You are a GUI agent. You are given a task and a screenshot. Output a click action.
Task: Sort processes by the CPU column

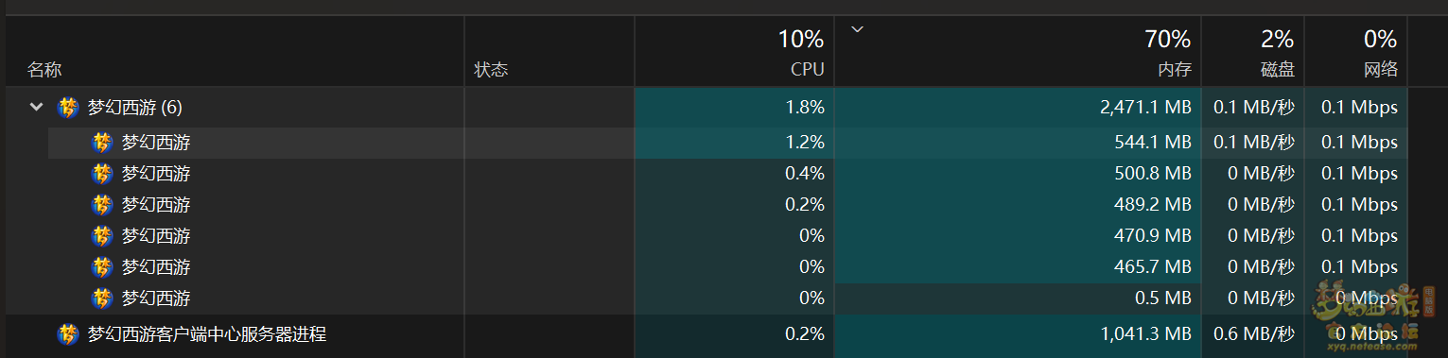(734, 52)
